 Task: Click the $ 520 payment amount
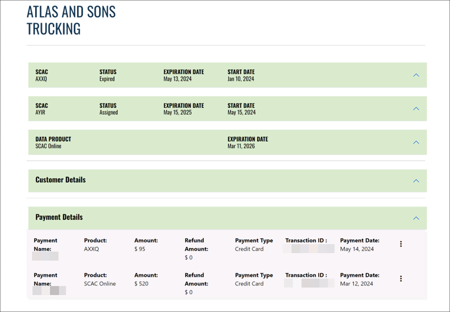click(x=141, y=284)
